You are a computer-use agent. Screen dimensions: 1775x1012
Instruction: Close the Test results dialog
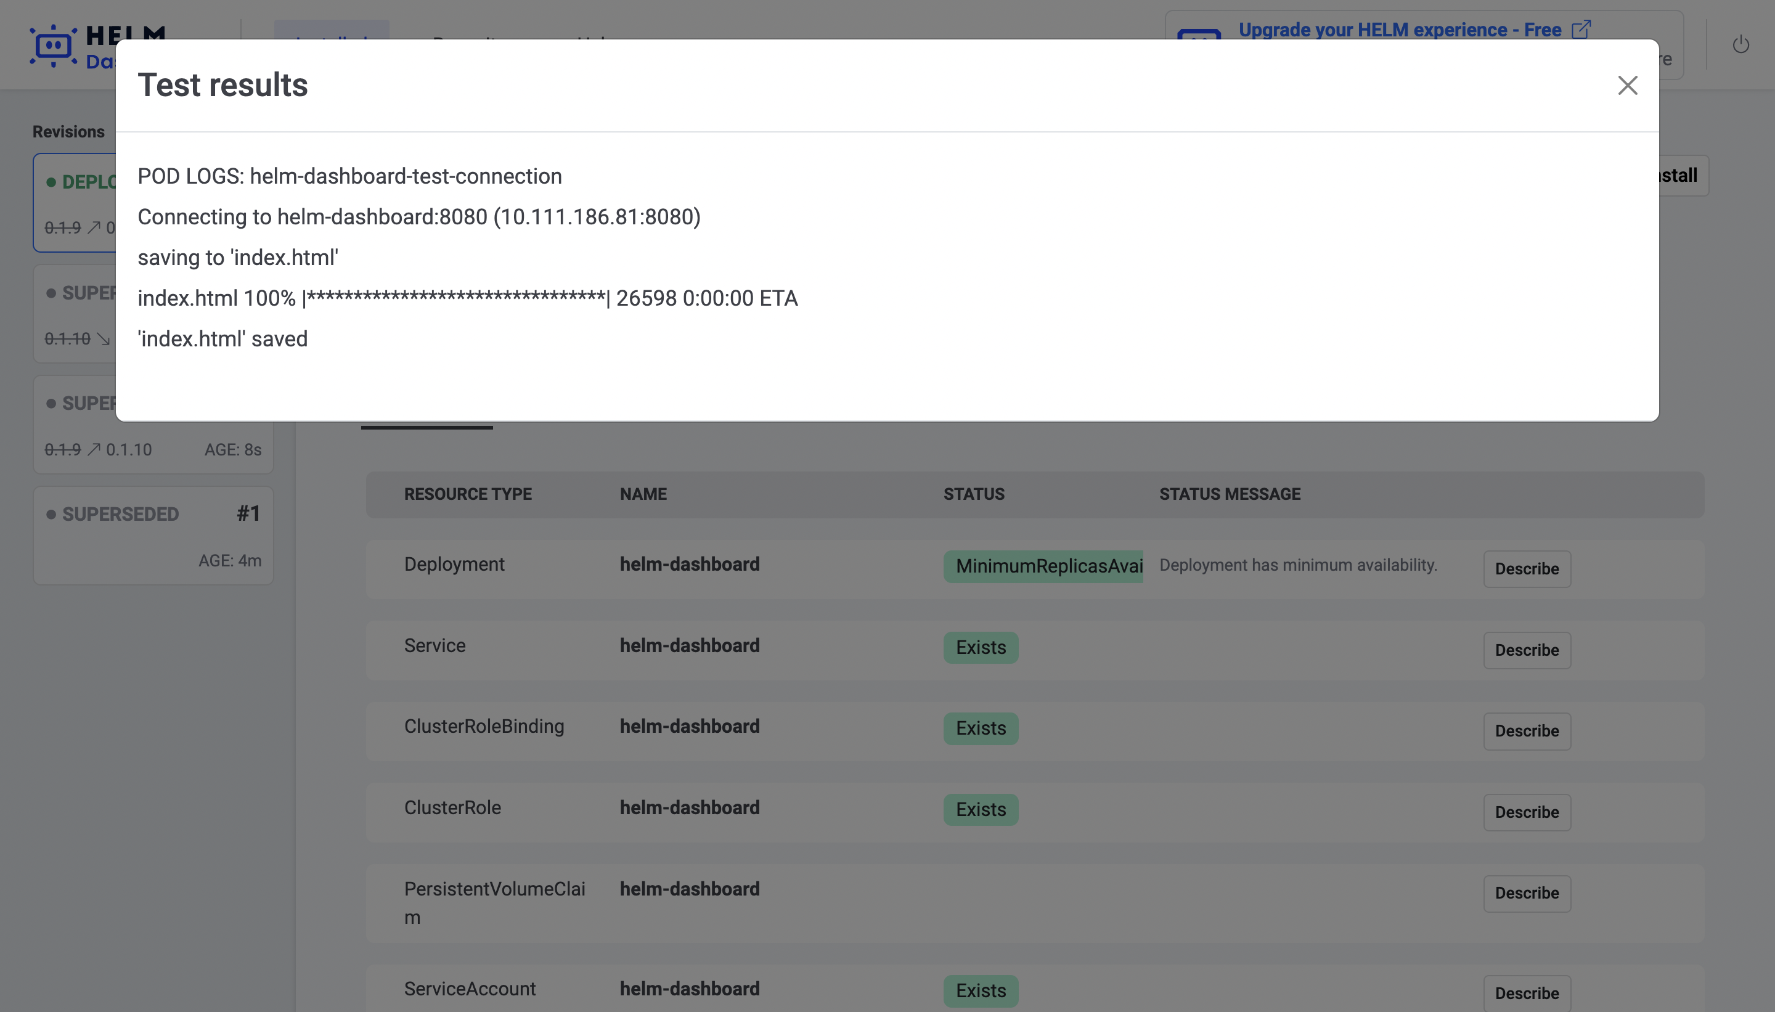(1627, 86)
